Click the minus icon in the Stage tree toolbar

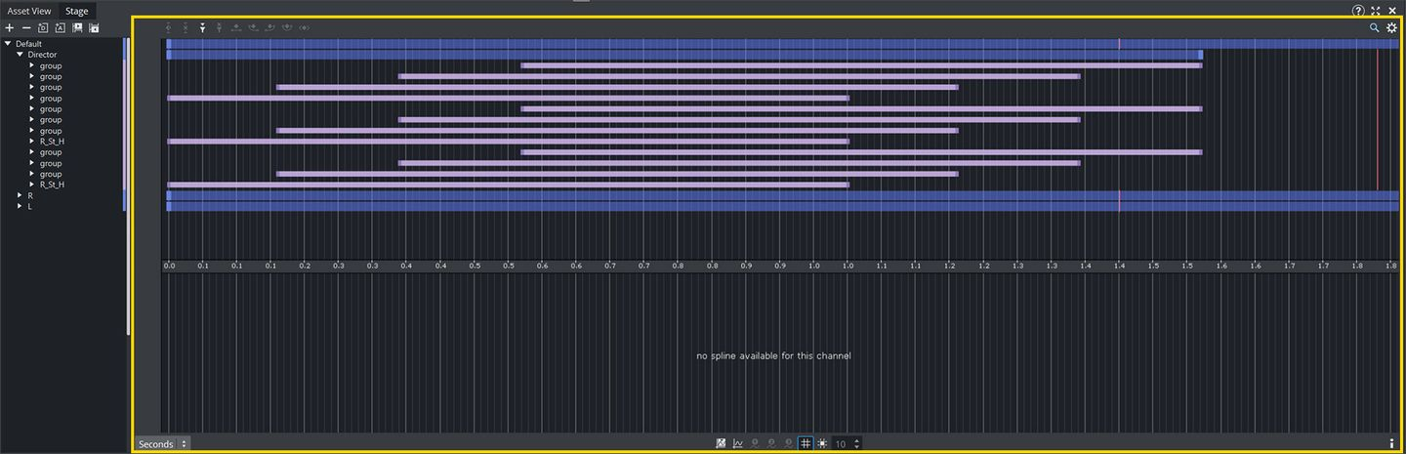click(26, 28)
